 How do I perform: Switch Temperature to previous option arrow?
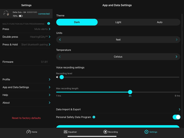click(x=60, y=57)
